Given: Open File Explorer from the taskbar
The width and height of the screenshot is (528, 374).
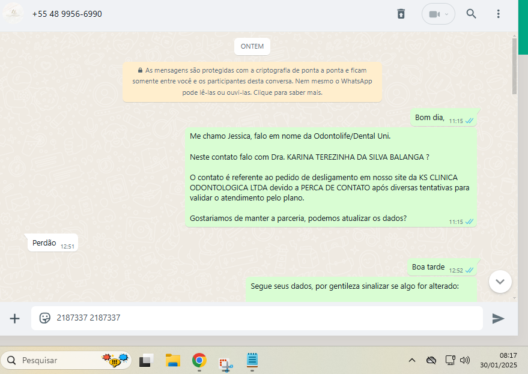Looking at the screenshot, I should tap(173, 361).
